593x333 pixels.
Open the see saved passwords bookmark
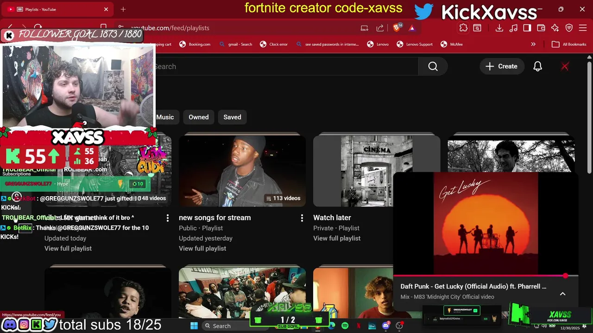click(x=328, y=44)
